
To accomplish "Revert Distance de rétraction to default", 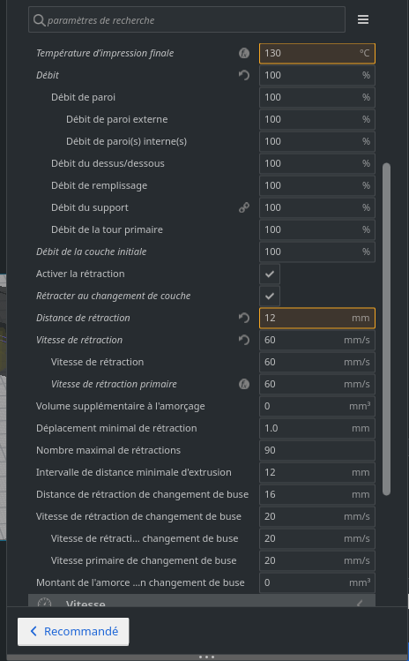I will [x=244, y=318].
